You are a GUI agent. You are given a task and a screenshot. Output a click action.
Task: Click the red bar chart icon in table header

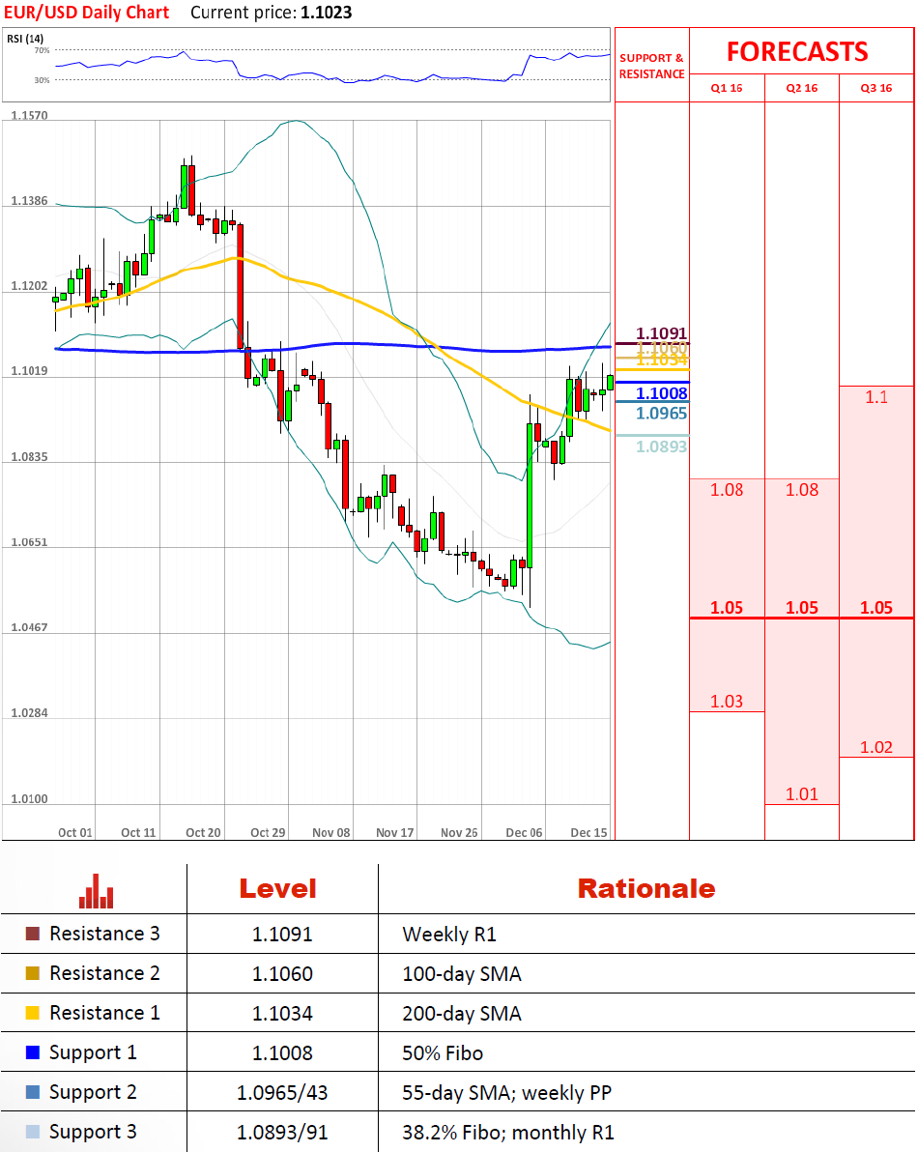click(x=97, y=891)
